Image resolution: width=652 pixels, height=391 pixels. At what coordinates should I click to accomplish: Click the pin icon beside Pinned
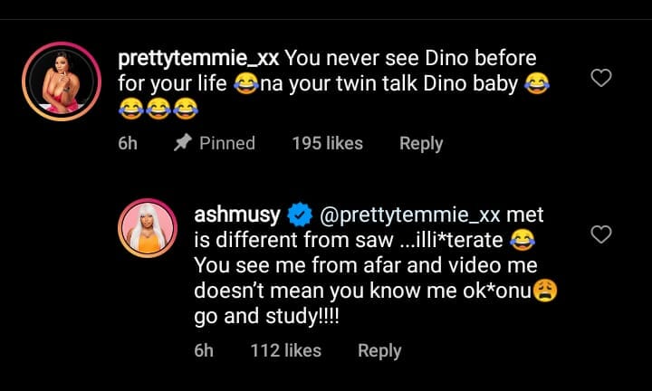181,143
